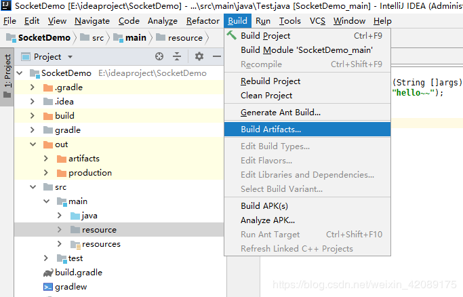Click the gradle folder icon
The width and height of the screenshot is (463, 297).
(x=48, y=130)
